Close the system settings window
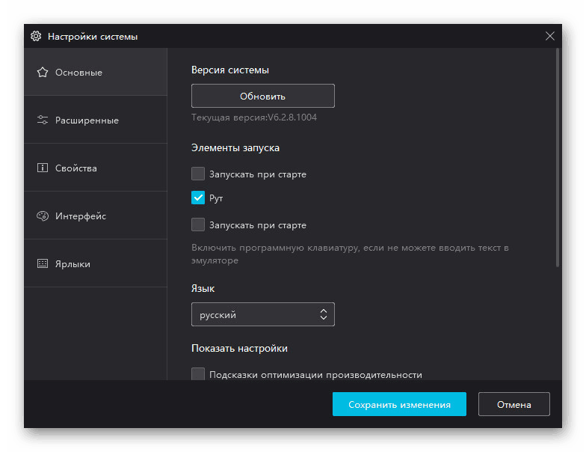586x452 pixels. [550, 36]
